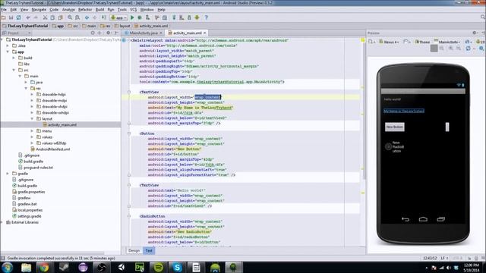486x273 pixels.
Task: Open the app run configuration dropdown
Action: coord(118,17)
